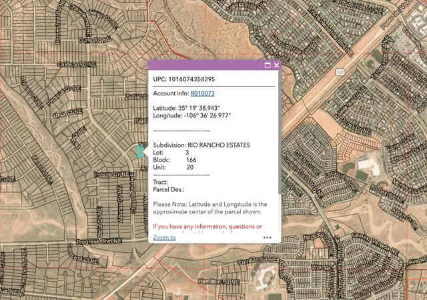Click the Altura Dr NE map label
The image size is (427, 300).
point(120,204)
